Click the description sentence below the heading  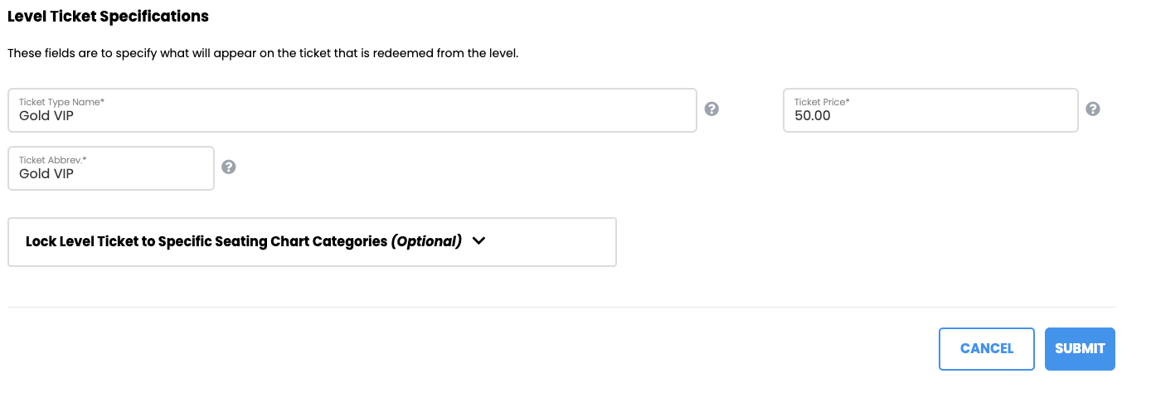point(263,53)
